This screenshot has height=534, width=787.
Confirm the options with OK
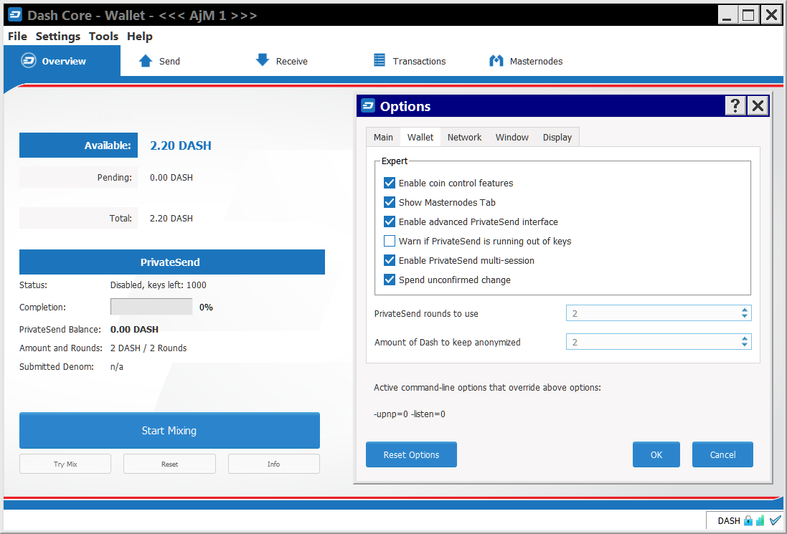(656, 454)
